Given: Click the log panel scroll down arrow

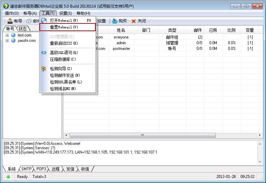Looking at the screenshot, I should pyautogui.click(x=260, y=162).
